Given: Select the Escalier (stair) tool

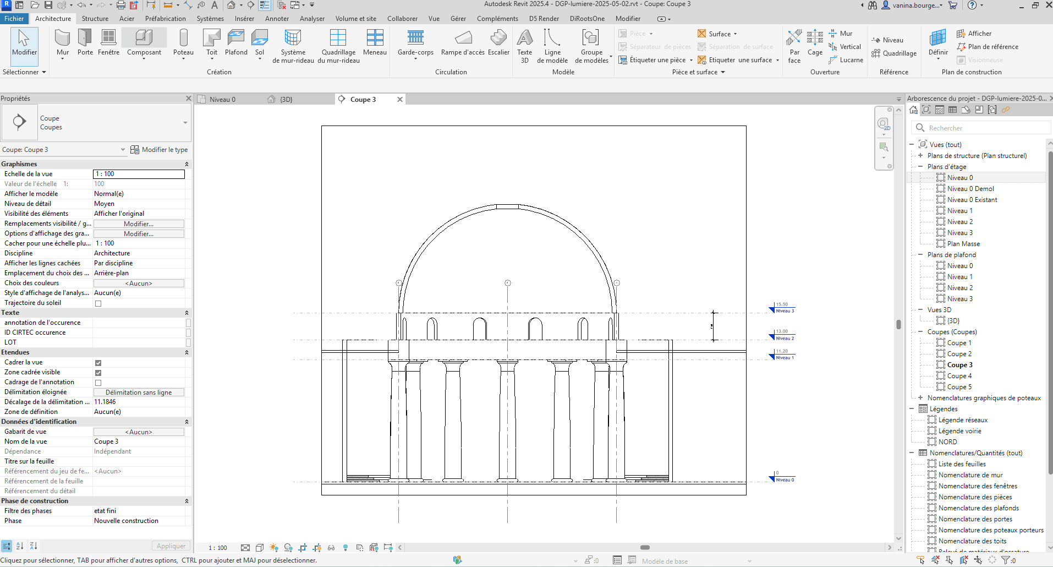Looking at the screenshot, I should (498, 43).
